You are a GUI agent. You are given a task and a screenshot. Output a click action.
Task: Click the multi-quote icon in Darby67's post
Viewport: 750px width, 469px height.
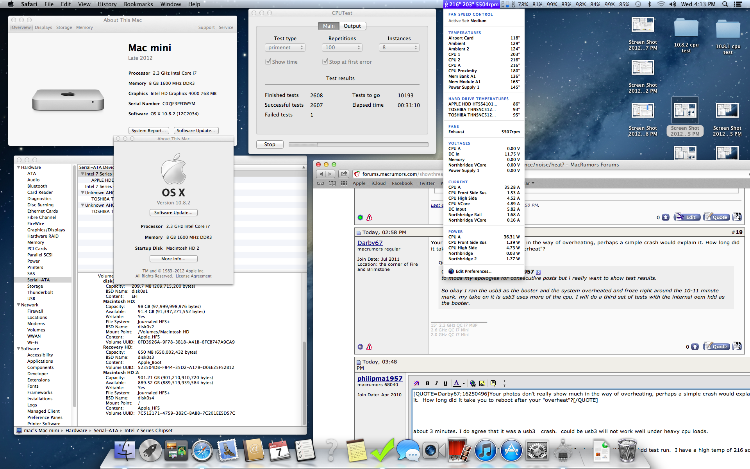tap(737, 346)
